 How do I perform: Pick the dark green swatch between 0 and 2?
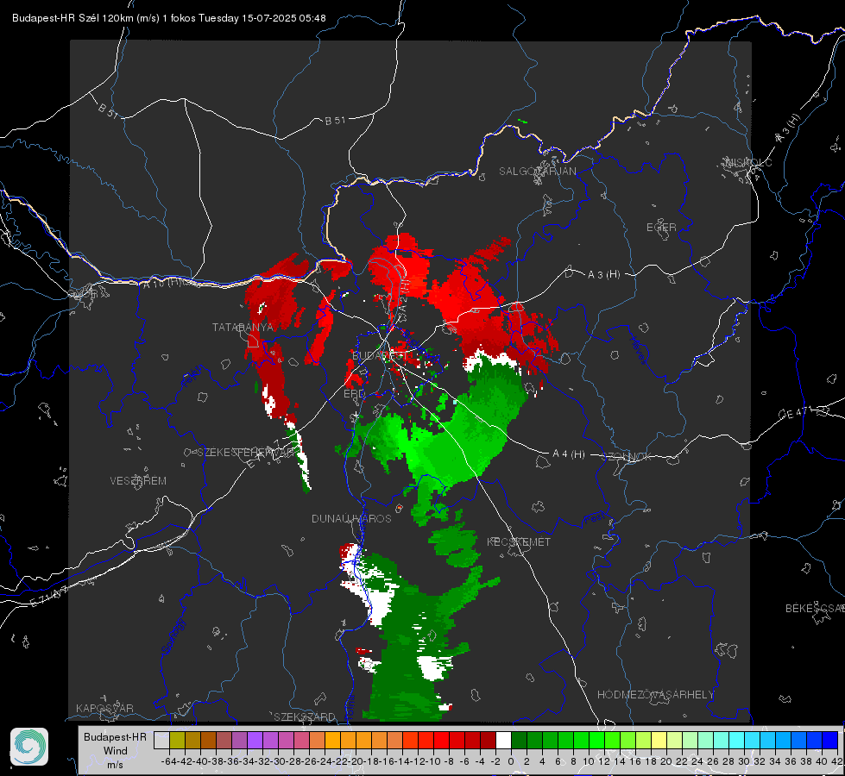point(519,740)
